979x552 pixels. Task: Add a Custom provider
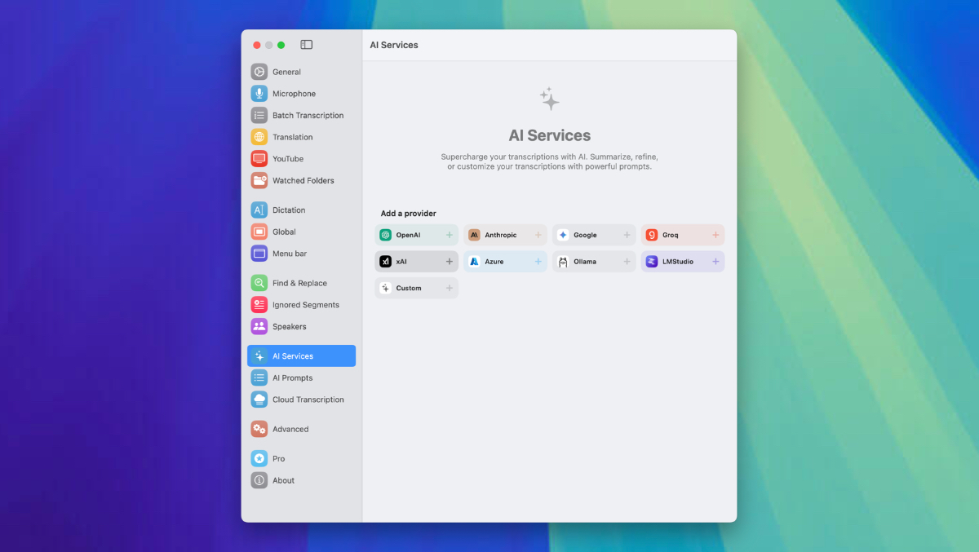pos(449,289)
